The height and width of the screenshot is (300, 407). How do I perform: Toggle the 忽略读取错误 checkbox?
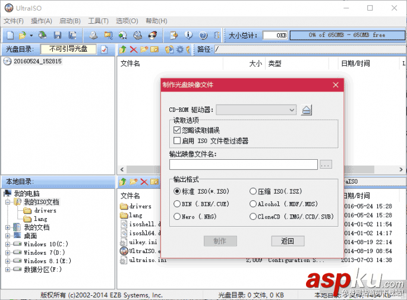[x=177, y=130]
